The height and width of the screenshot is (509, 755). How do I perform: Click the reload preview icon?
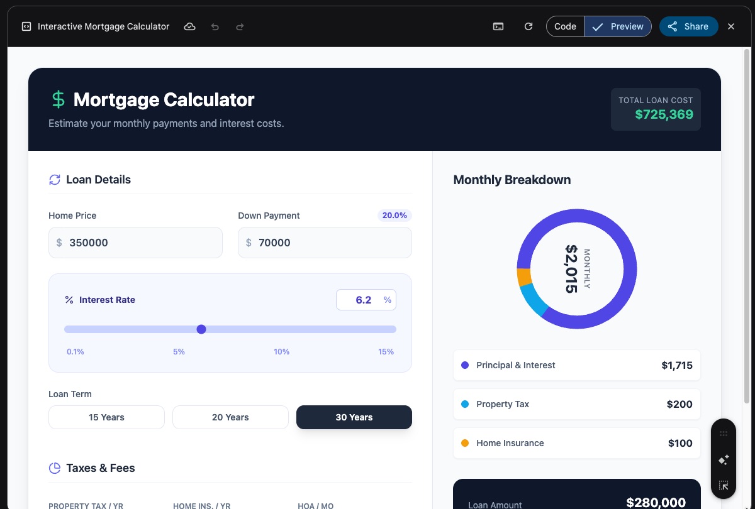[528, 26]
